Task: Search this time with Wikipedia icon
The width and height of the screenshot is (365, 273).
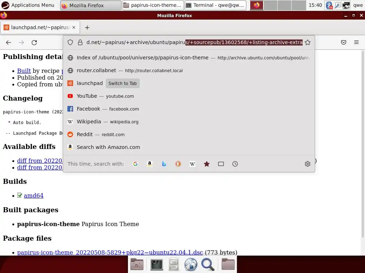Action: coord(192,164)
